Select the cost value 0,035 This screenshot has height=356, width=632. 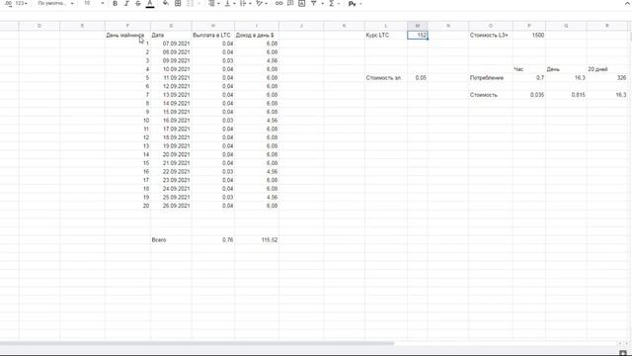529,95
